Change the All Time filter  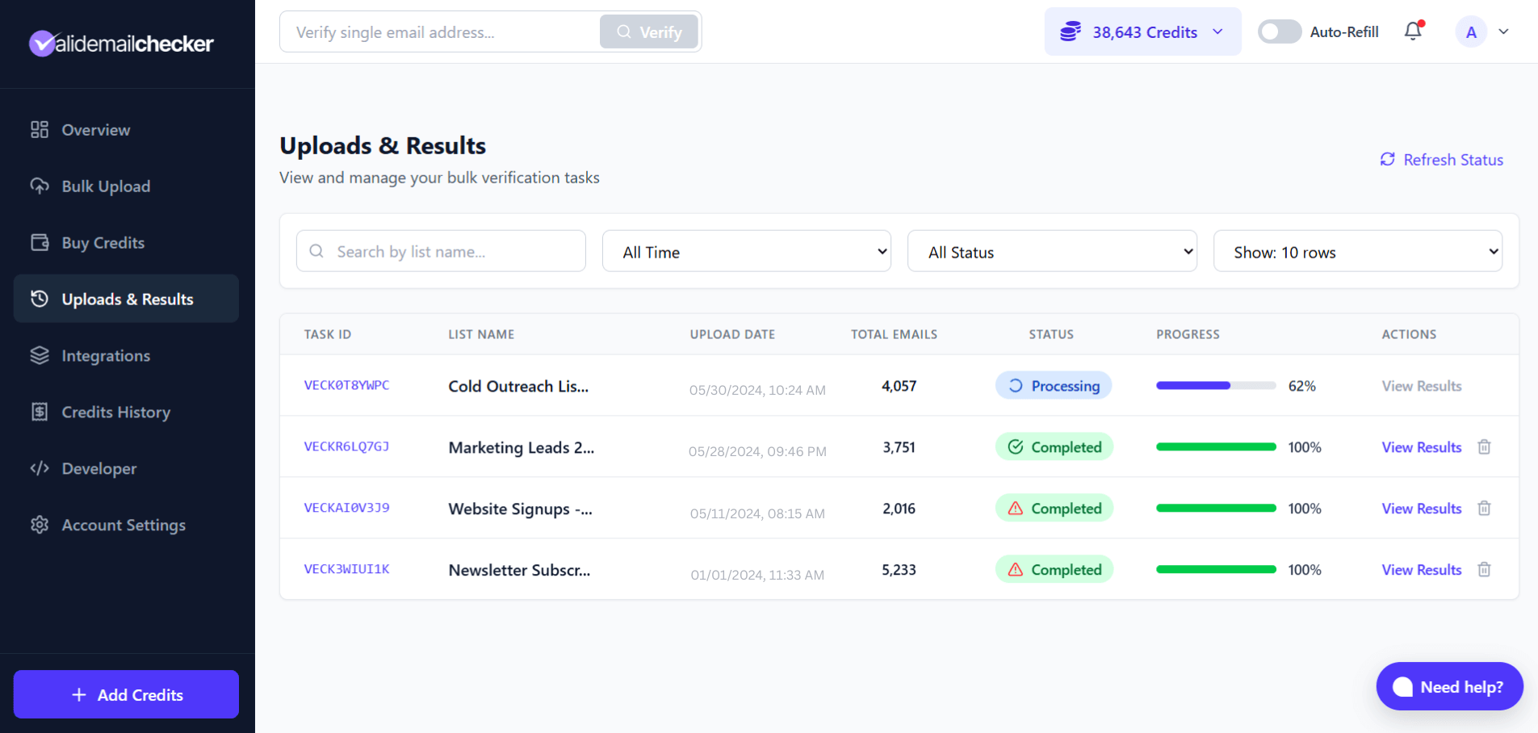[x=745, y=251]
